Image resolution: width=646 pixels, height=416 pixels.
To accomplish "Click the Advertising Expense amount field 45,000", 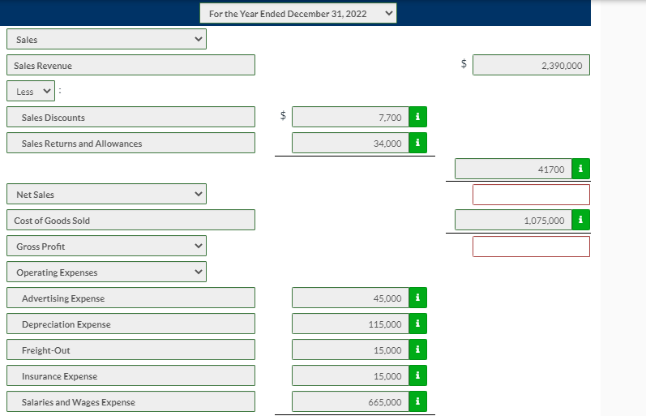I will (x=351, y=298).
